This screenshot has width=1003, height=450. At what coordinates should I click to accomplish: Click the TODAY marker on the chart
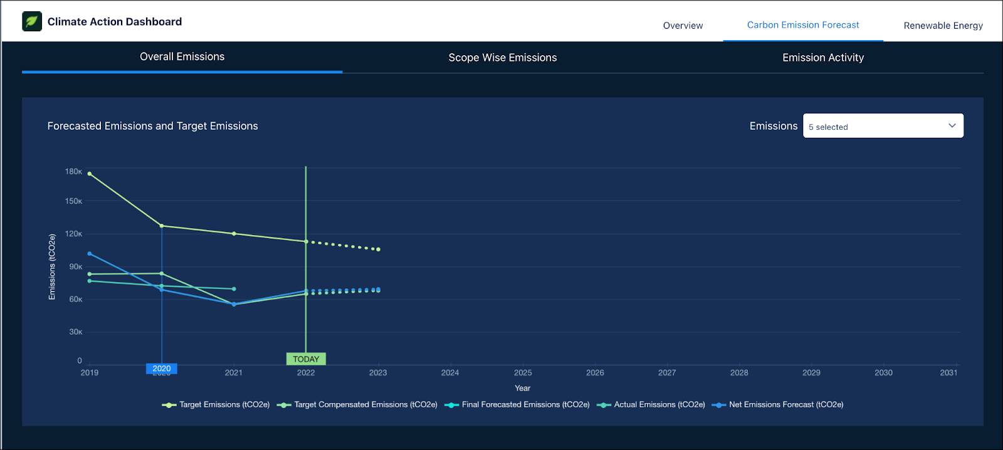(306, 359)
